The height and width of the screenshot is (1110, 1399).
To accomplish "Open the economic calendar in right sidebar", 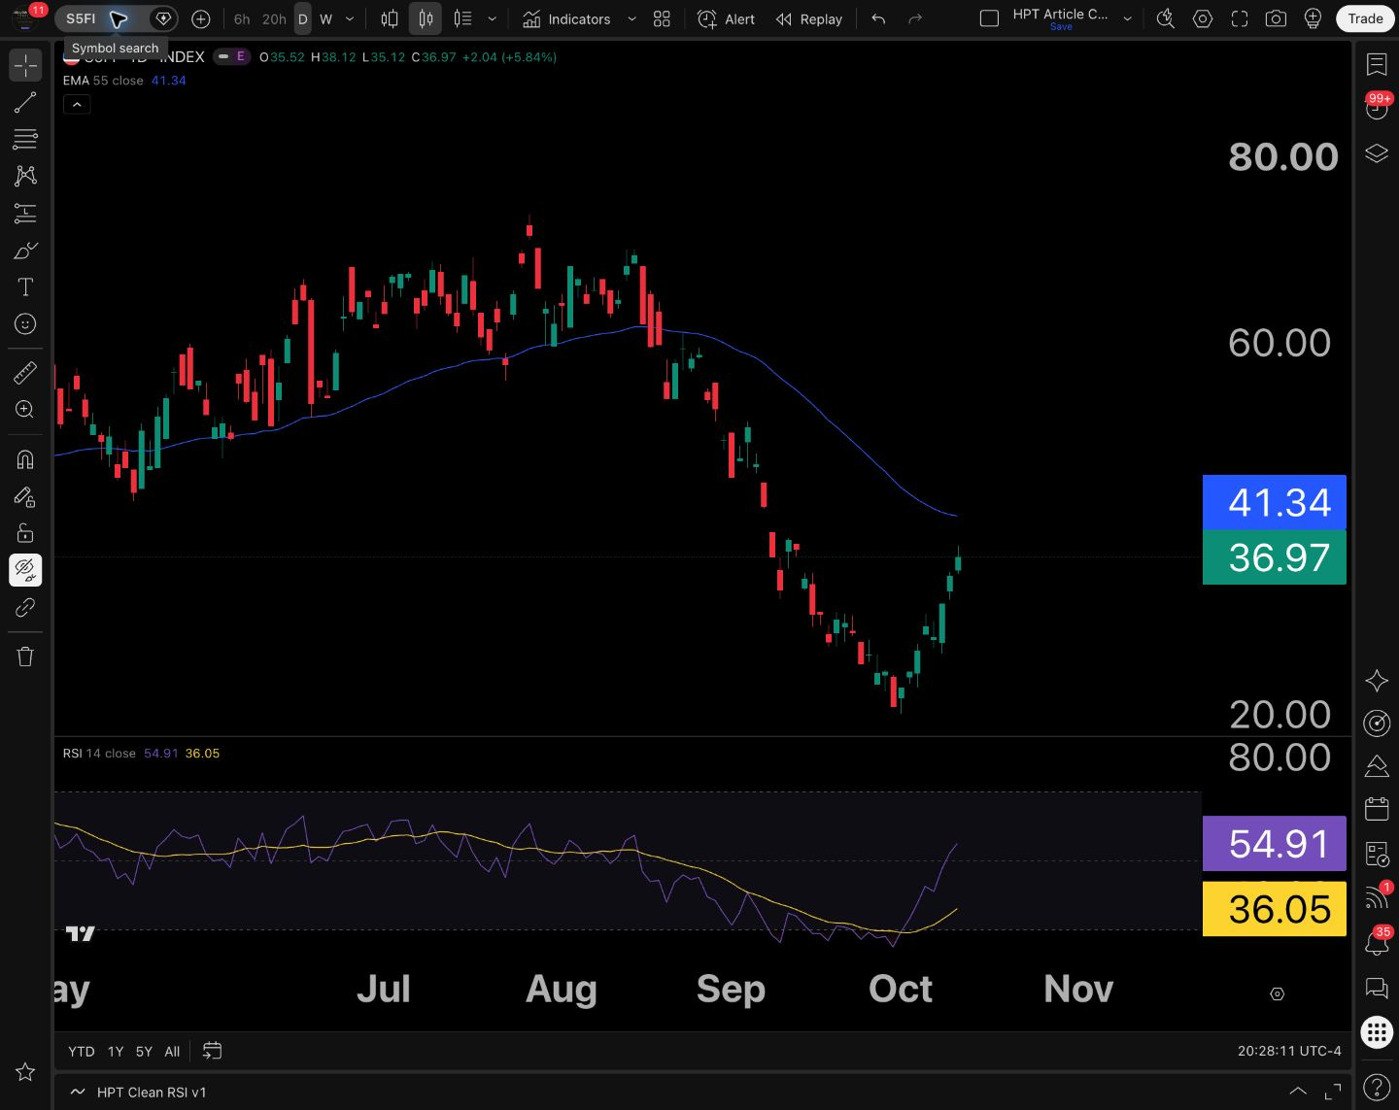I will pyautogui.click(x=1377, y=808).
